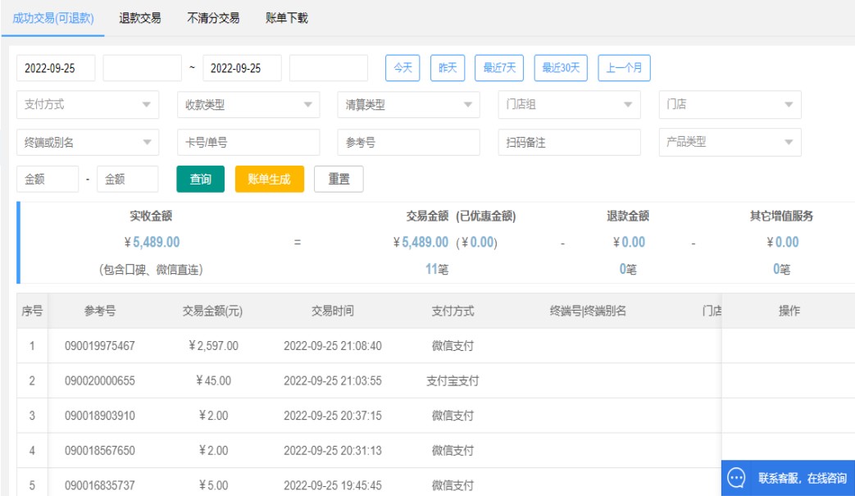Open the 门店 dropdown selector
855x496 pixels.
coord(730,105)
